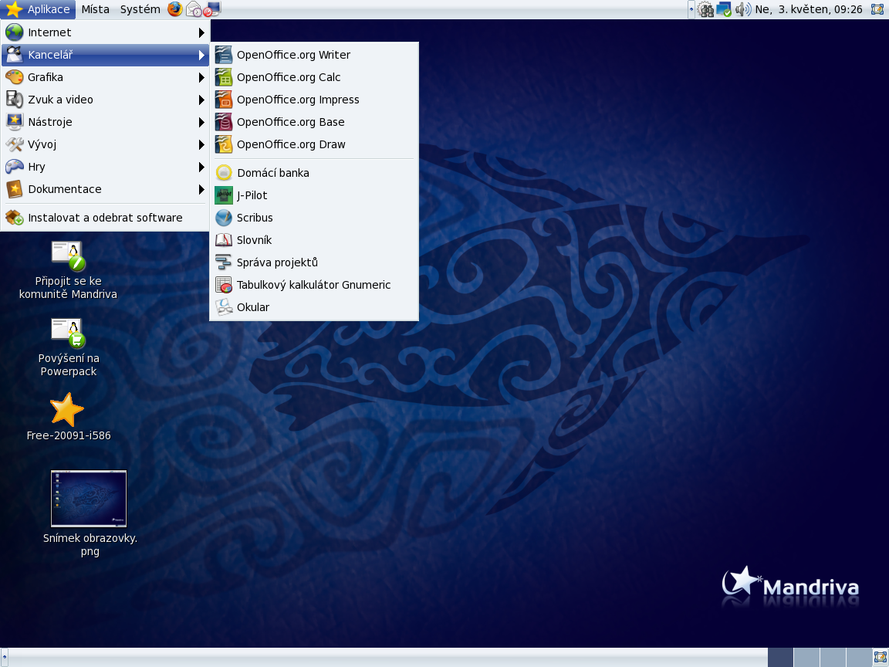Image resolution: width=889 pixels, height=667 pixels.
Task: Switch to the first (dark) workspace
Action: [x=780, y=658]
